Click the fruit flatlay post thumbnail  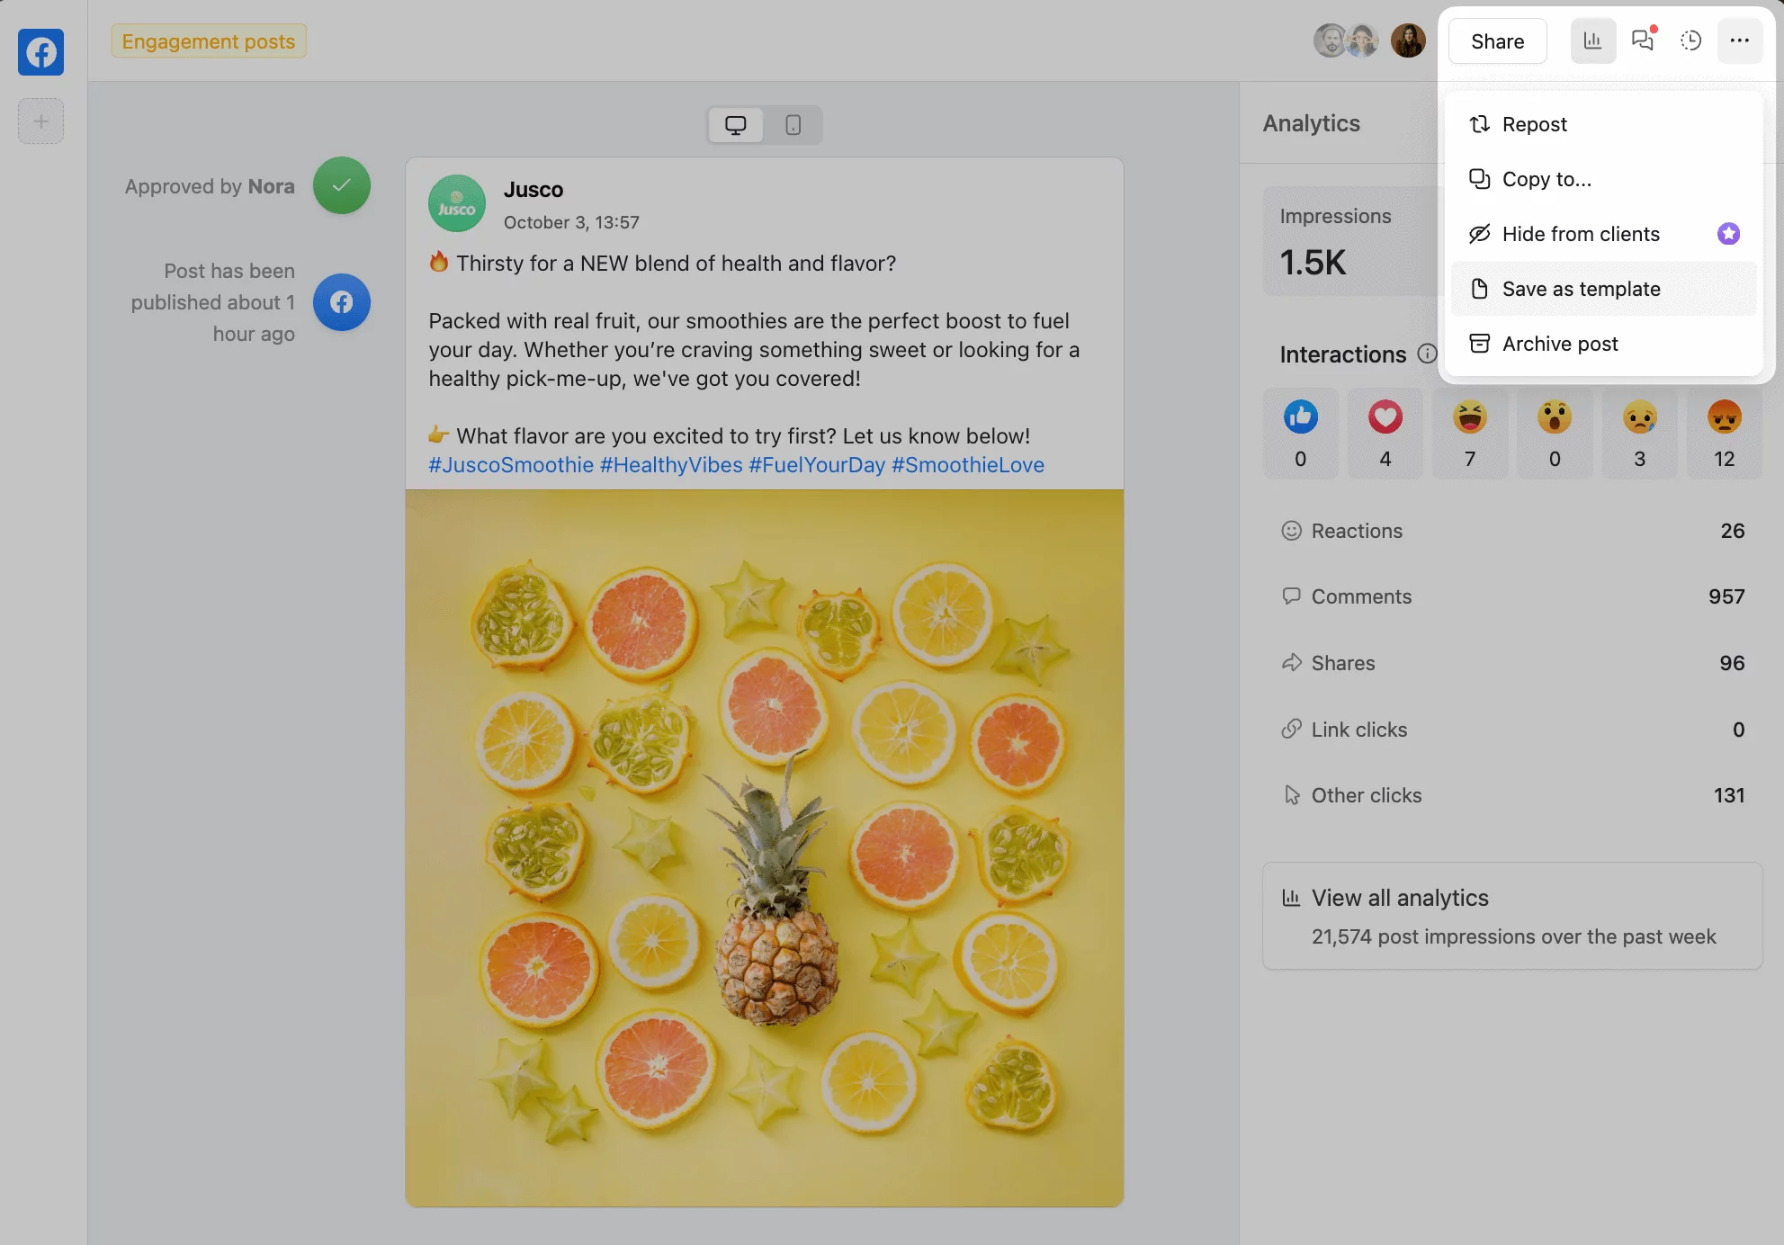(765, 847)
